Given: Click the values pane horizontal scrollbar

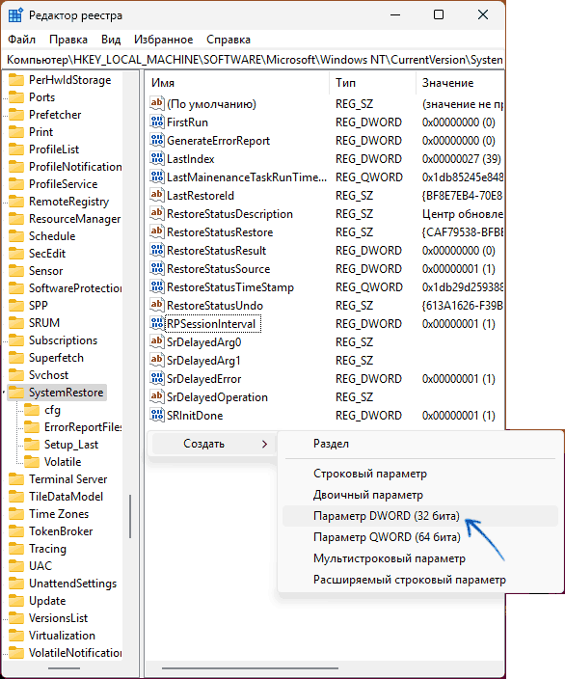Looking at the screenshot, I should pyautogui.click(x=251, y=668).
